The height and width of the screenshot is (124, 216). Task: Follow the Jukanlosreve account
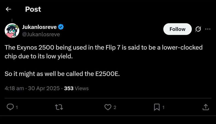pyautogui.click(x=177, y=29)
